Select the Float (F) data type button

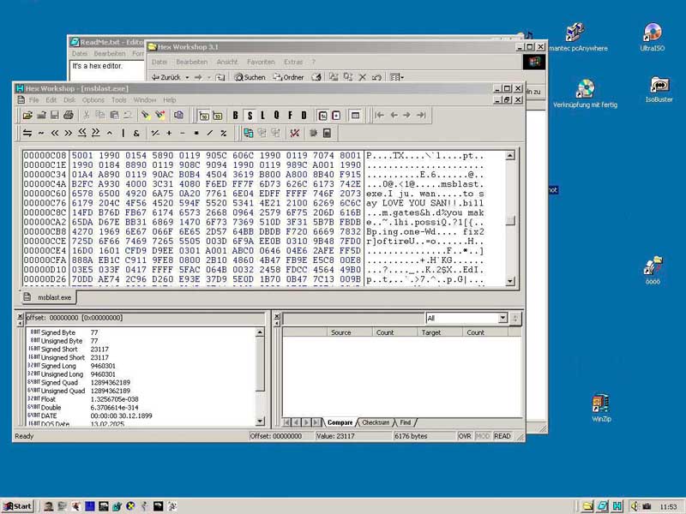tap(290, 116)
